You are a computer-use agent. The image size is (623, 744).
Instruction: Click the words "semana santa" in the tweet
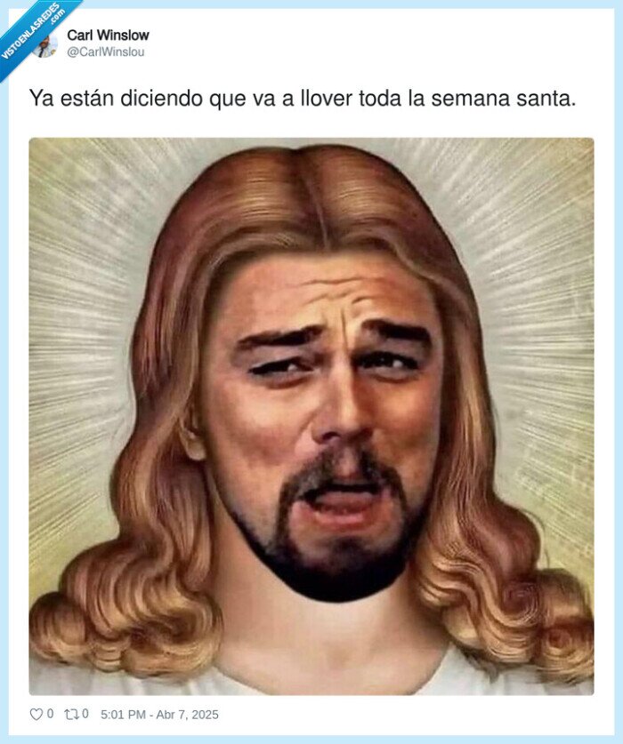coord(503,98)
